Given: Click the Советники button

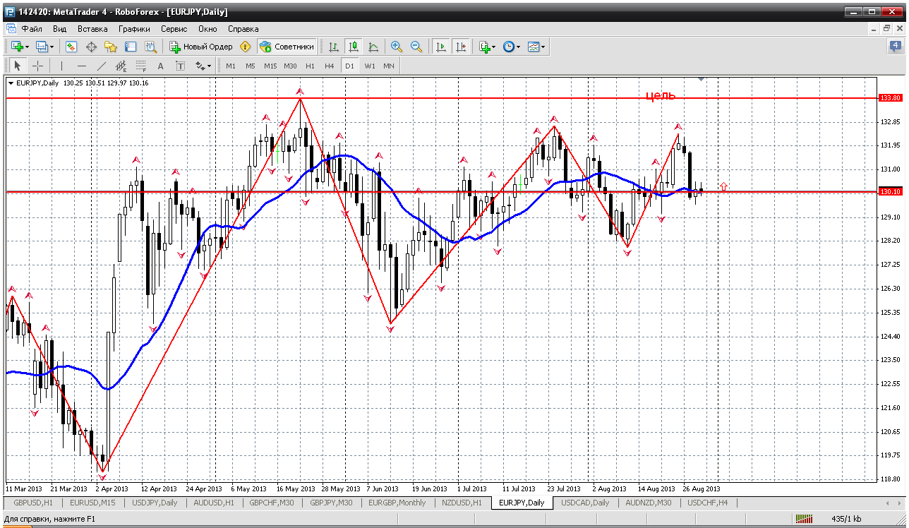Looking at the screenshot, I should click(287, 47).
